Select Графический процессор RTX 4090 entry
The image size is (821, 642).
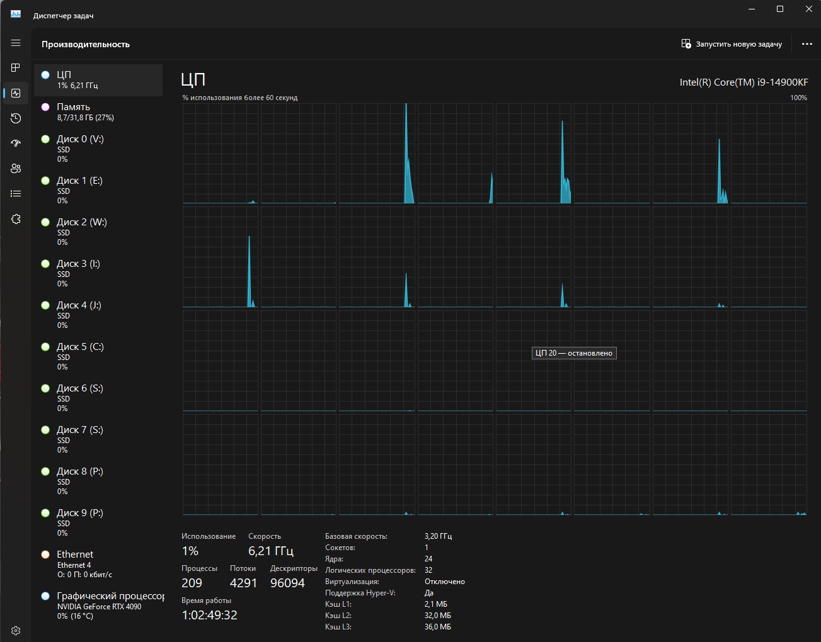98,605
